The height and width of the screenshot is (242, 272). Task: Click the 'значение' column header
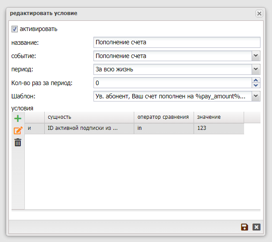coord(218,117)
